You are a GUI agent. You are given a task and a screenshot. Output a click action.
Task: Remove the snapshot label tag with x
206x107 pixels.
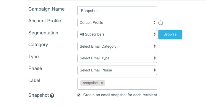(102, 83)
